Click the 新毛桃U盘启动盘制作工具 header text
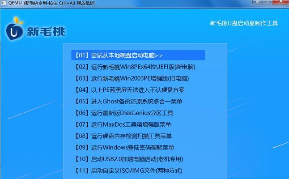Image resolution: width=289 pixels, height=179 pixels. pyautogui.click(x=244, y=23)
